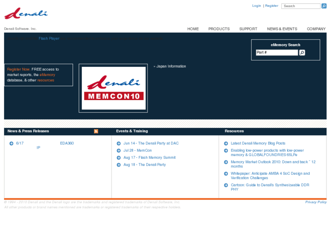Click the eMemory Search magnifier button
This screenshot has width=331, height=248.
pyautogui.click(x=302, y=52)
